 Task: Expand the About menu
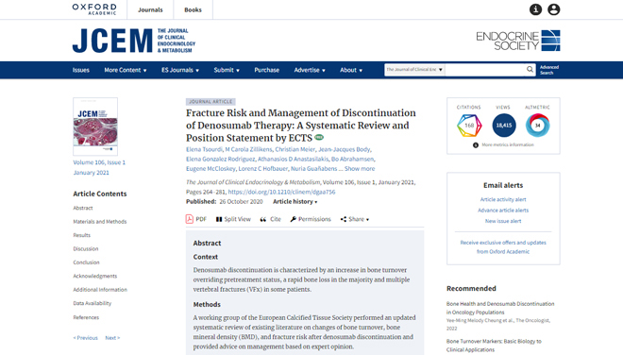click(x=351, y=70)
